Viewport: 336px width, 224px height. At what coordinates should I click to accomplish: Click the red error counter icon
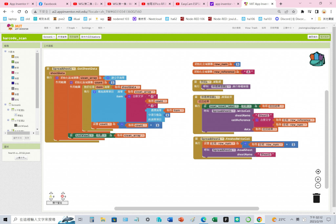pos(62,196)
